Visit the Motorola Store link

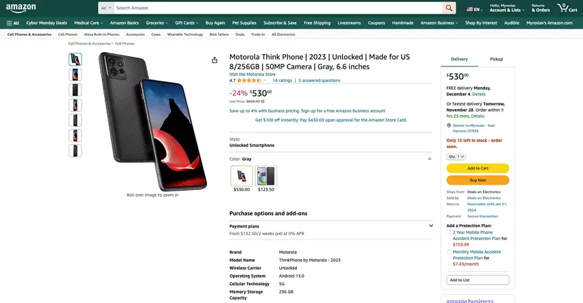[x=252, y=74]
